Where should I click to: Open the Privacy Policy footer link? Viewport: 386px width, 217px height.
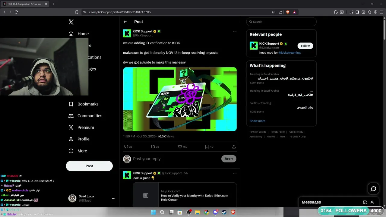coord(278,132)
